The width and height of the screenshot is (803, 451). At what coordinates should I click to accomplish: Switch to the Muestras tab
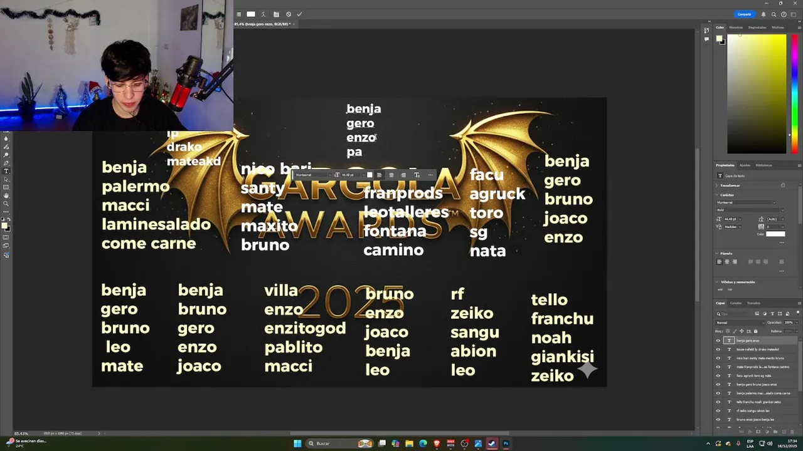(x=736, y=28)
